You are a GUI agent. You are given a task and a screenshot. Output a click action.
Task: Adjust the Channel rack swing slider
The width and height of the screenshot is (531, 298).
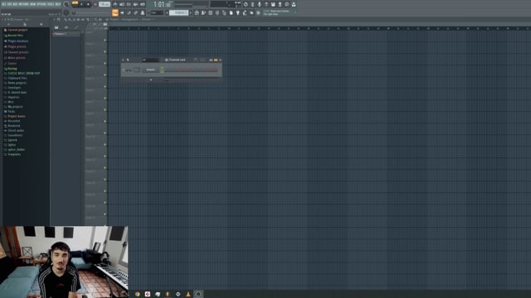pos(202,60)
